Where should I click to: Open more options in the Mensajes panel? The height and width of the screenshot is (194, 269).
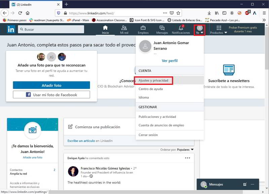click(x=252, y=184)
